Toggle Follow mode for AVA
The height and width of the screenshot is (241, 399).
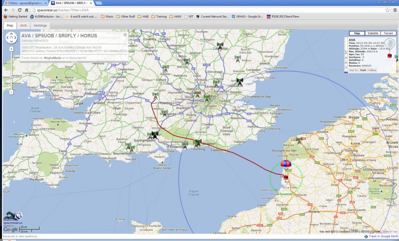pos(372,70)
